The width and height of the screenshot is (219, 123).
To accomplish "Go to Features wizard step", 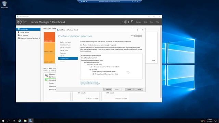I will tap(63, 53).
